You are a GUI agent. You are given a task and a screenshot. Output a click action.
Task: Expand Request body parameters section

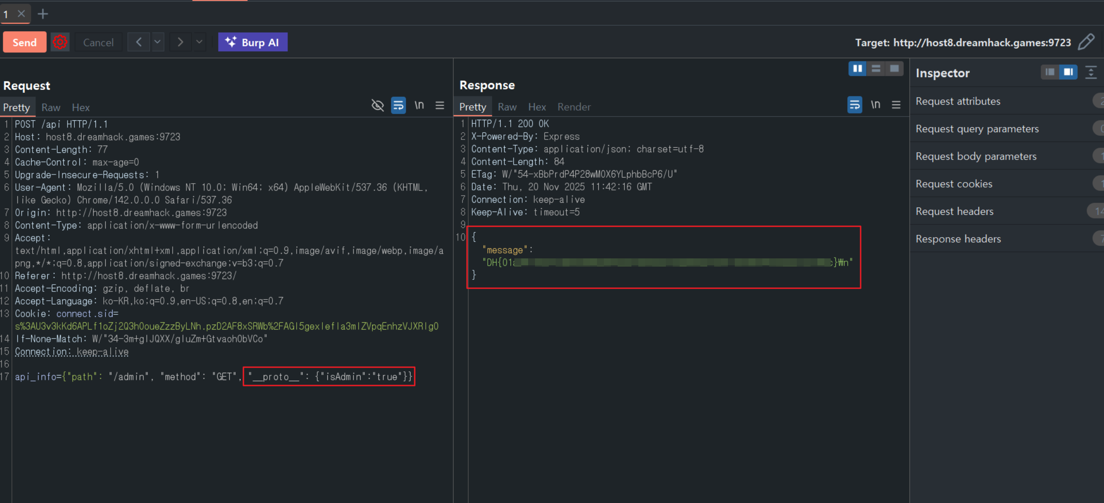pyautogui.click(x=976, y=156)
